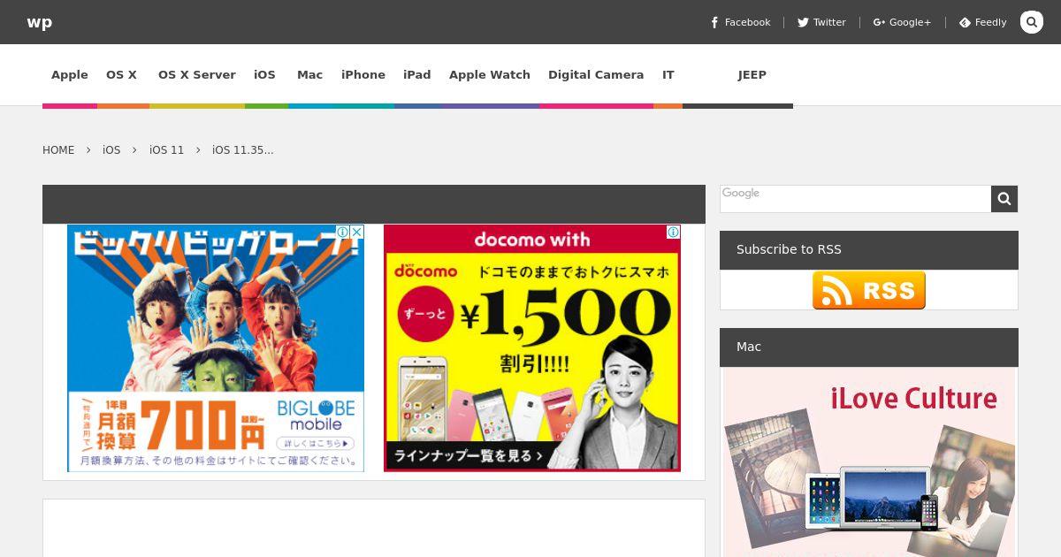Open the search icon in top bar
This screenshot has width=1061, height=557.
[x=1031, y=22]
